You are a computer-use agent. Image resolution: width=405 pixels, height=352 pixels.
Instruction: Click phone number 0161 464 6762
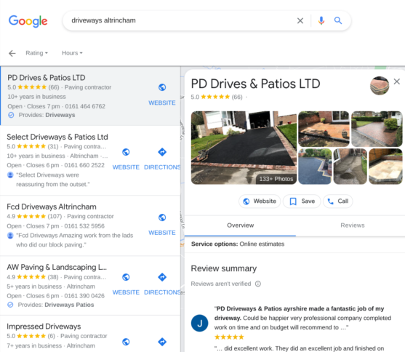point(85,106)
